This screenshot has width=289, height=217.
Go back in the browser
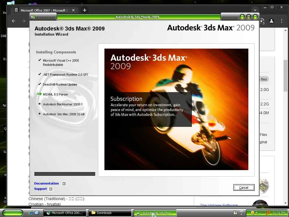[14, 21]
